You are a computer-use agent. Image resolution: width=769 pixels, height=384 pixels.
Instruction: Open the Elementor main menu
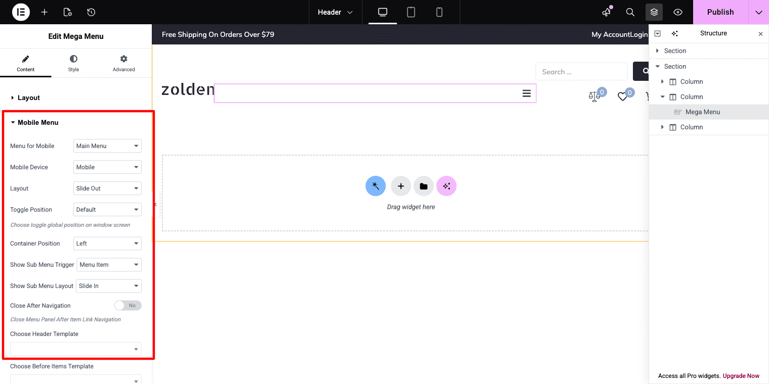tap(20, 12)
